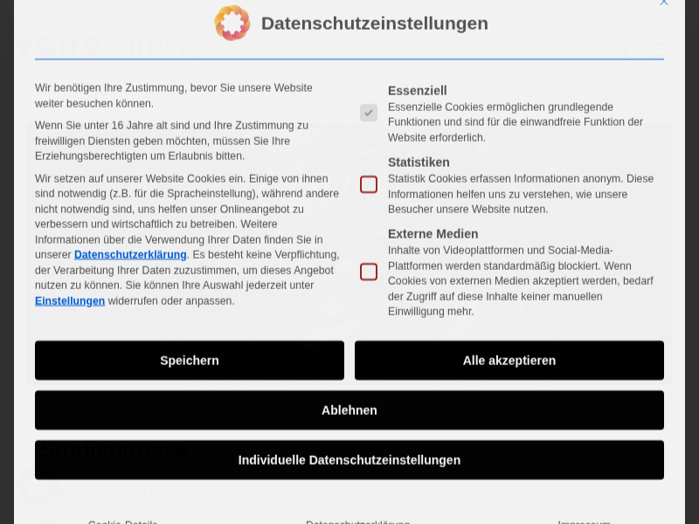Open the Datenschutzerklärung link in the text
The width and height of the screenshot is (699, 524).
click(x=130, y=255)
